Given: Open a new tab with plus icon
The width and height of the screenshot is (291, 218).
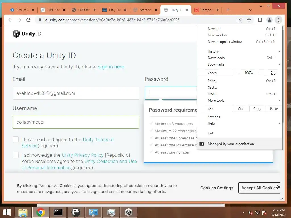Looking at the screenshot, I should (x=228, y=10).
